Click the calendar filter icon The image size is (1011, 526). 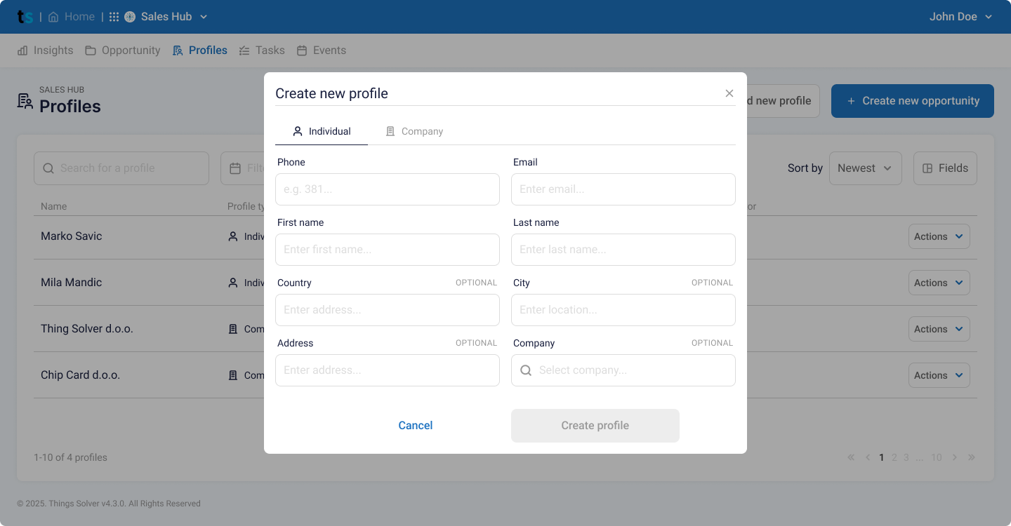pyautogui.click(x=235, y=168)
